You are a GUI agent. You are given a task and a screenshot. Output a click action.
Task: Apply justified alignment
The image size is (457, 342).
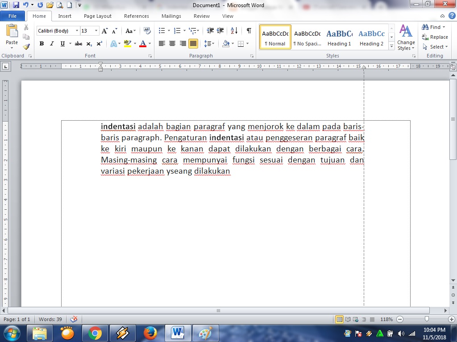point(194,43)
